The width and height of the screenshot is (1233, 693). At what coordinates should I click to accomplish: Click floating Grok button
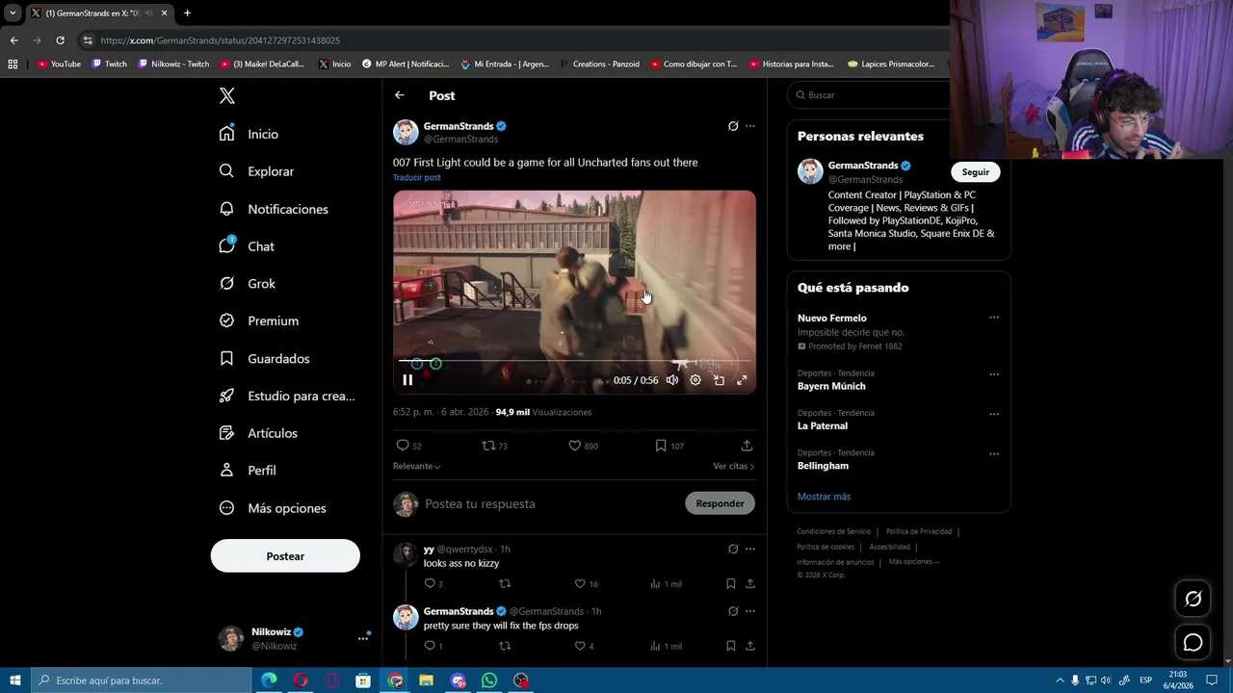(x=1193, y=599)
